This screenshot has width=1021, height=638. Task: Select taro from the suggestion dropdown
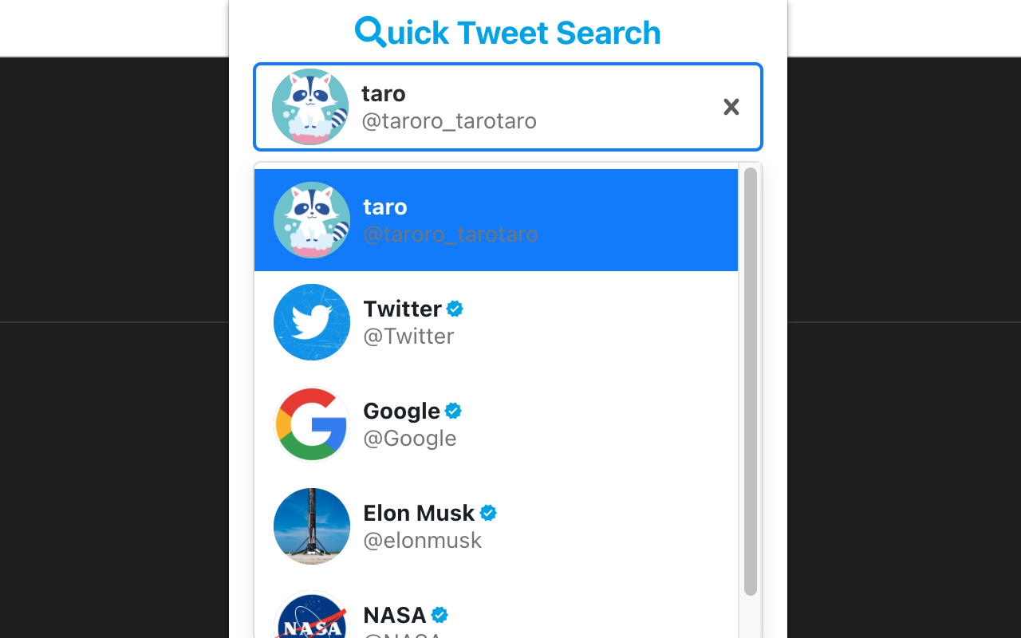tap(496, 219)
